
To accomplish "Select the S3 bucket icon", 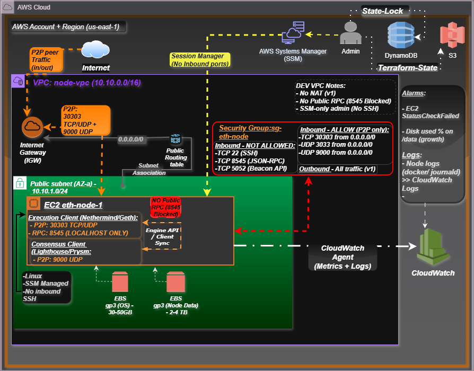I will 452,34.
